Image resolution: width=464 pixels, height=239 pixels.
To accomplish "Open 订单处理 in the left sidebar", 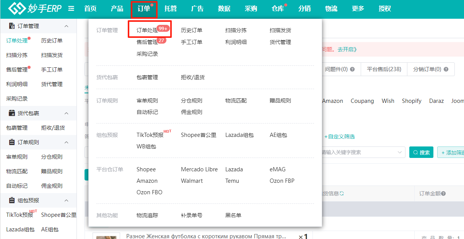I will tap(17, 41).
